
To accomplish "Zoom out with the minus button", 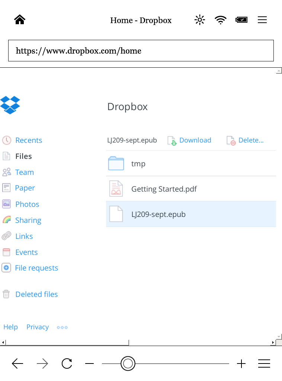I will click(x=89, y=364).
